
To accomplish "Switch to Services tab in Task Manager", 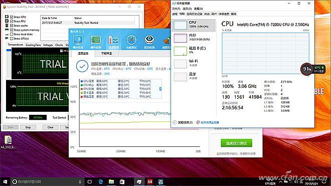I will pyautogui.click(x=234, y=14).
